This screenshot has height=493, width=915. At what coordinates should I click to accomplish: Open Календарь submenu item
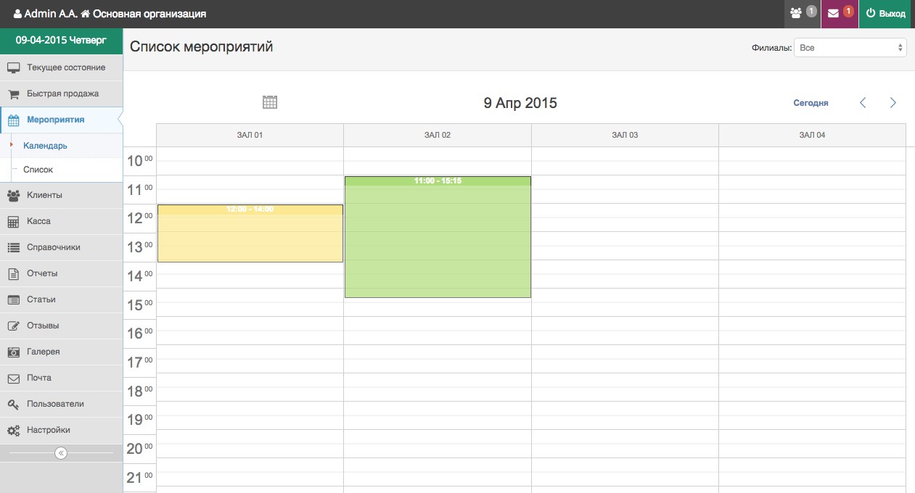(x=45, y=146)
